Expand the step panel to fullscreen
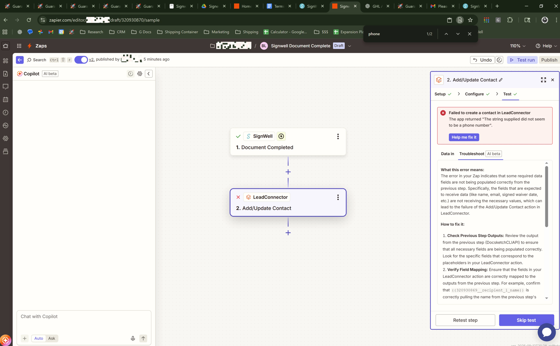The height and width of the screenshot is (346, 560). point(543,80)
